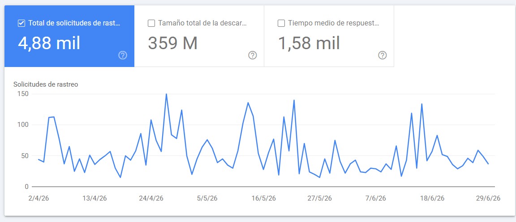Click the 5/5/26 date label
The height and width of the screenshot is (222, 516).
click(x=207, y=198)
